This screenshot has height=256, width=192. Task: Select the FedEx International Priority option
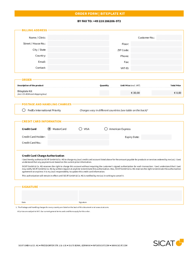(24, 110)
